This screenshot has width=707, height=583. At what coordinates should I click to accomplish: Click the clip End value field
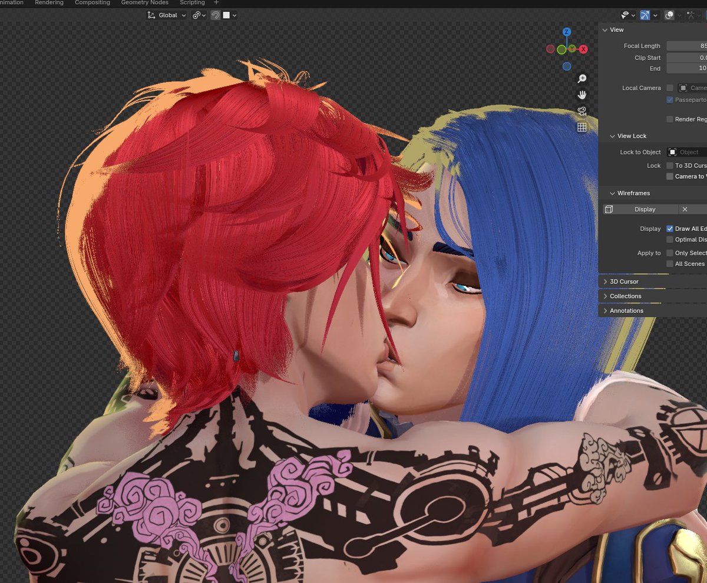pos(687,68)
